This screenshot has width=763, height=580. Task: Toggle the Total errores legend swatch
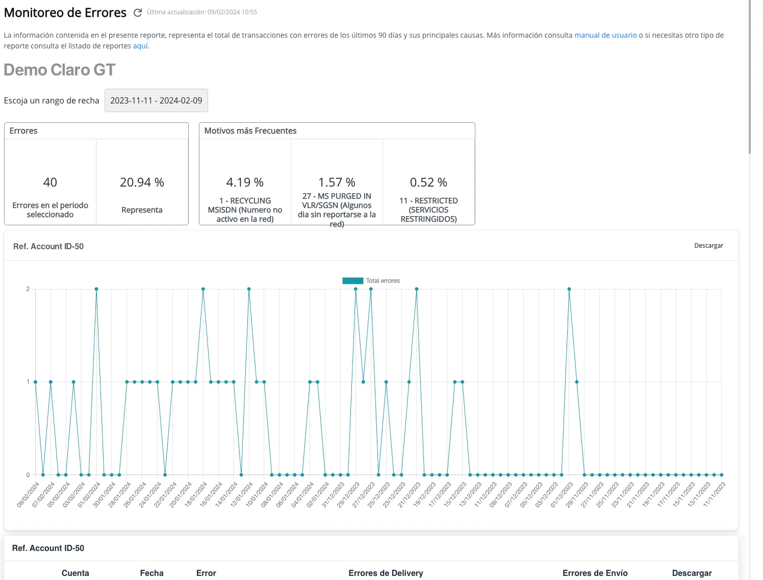coord(352,281)
